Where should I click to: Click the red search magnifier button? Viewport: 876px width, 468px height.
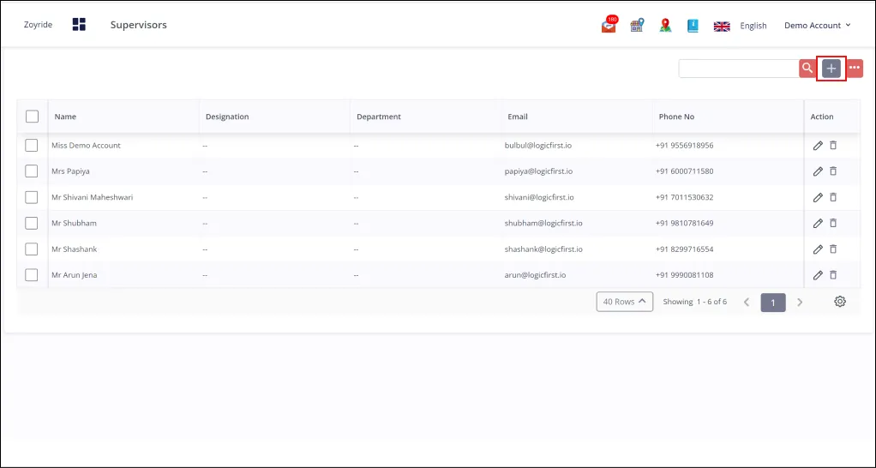[807, 68]
